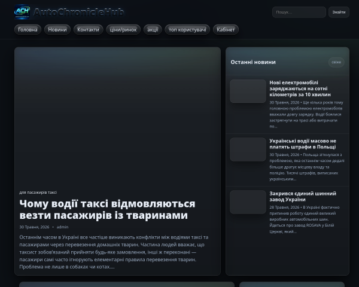Image resolution: width=359 pixels, height=287 pixels.
Task: Click the excerpt beginning Польща зіткнулася
Action: click(307, 167)
